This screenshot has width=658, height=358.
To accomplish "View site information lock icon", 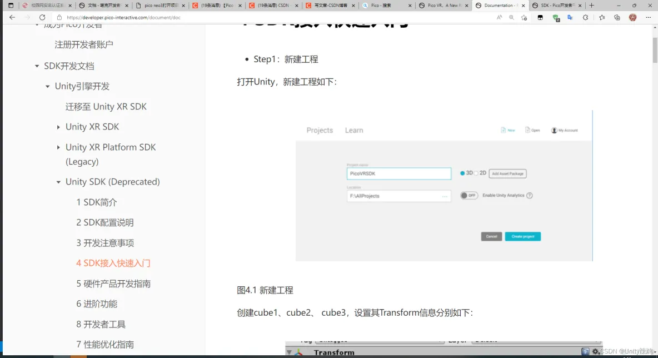I will click(x=59, y=17).
